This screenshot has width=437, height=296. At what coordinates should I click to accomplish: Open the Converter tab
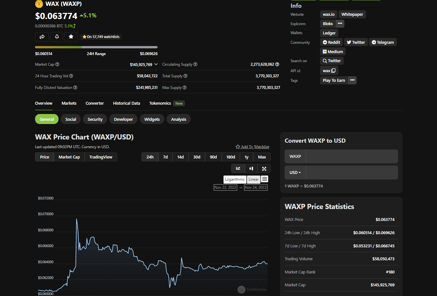pos(95,103)
